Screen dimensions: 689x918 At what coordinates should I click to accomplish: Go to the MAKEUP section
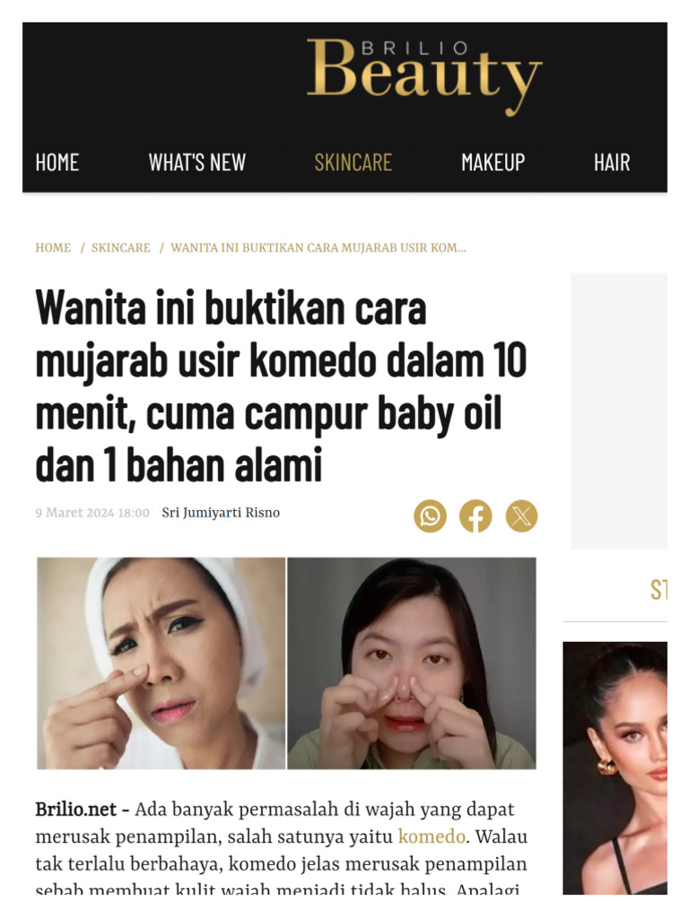pos(493,162)
